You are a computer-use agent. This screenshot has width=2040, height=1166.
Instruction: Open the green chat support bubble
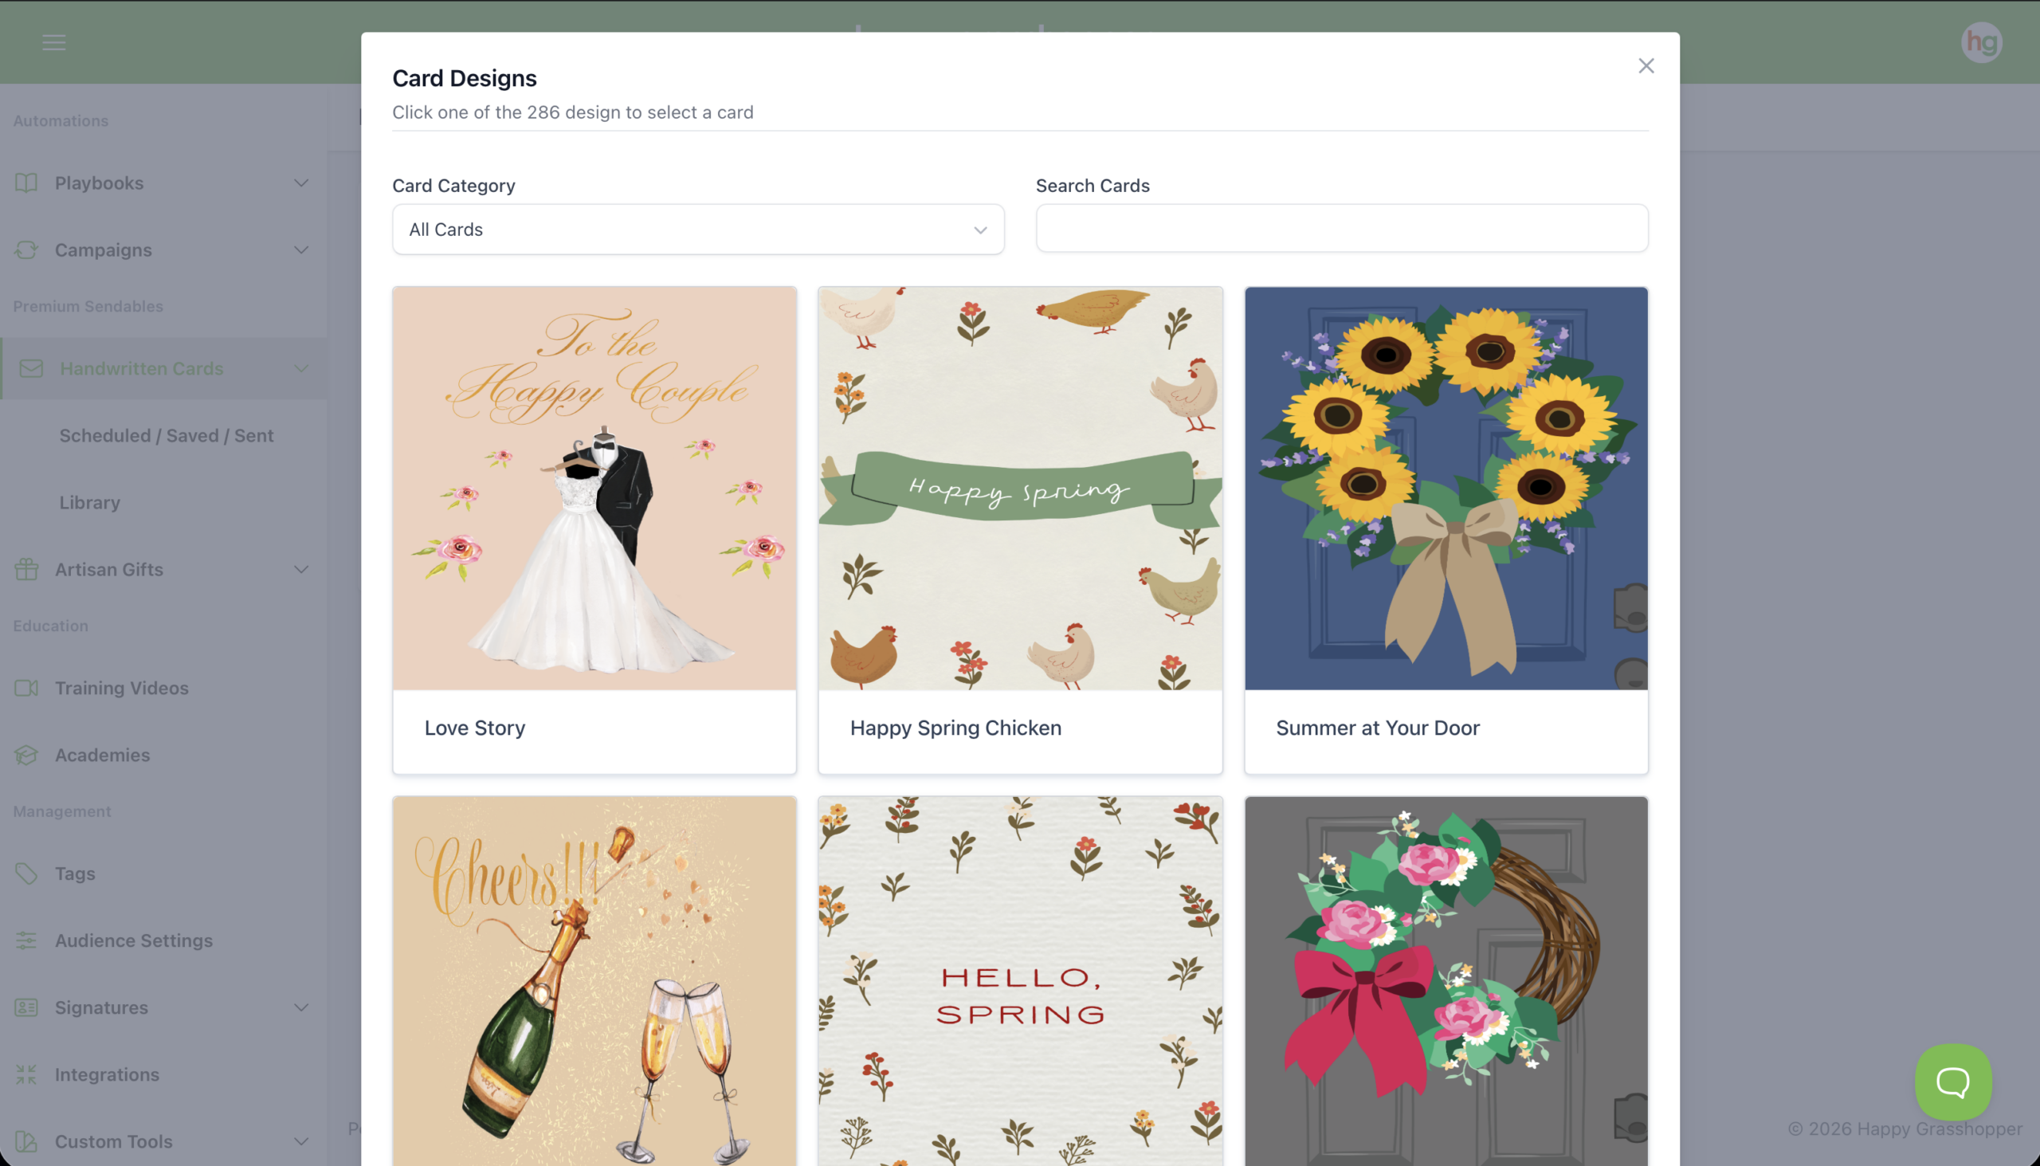(1952, 1082)
